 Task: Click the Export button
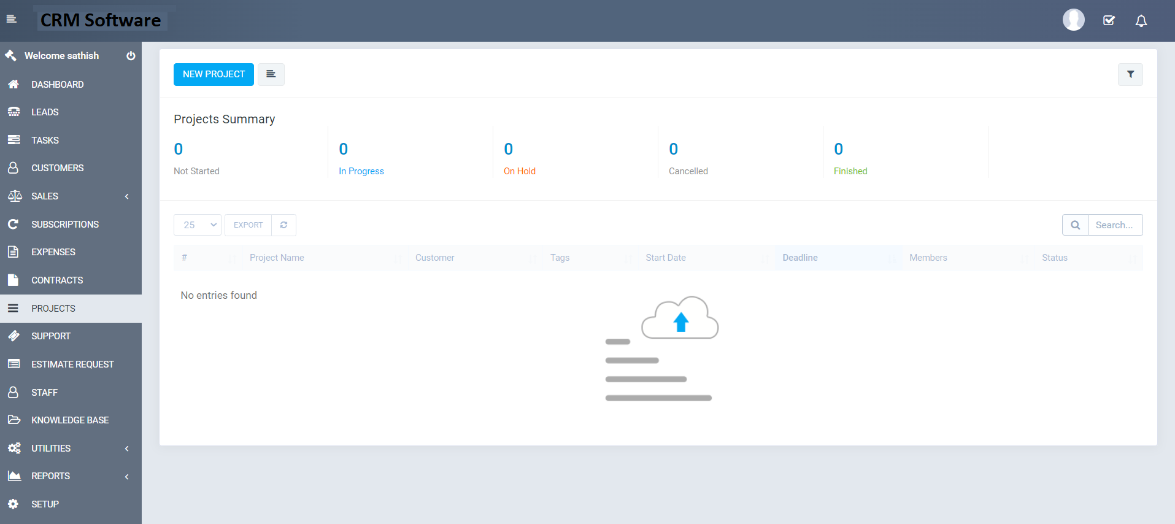point(248,225)
